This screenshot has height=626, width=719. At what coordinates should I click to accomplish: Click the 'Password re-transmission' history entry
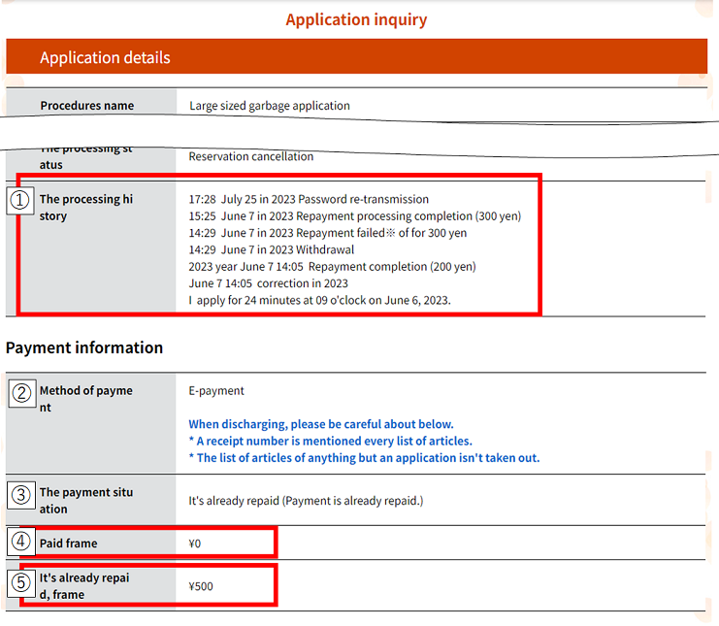[309, 199]
